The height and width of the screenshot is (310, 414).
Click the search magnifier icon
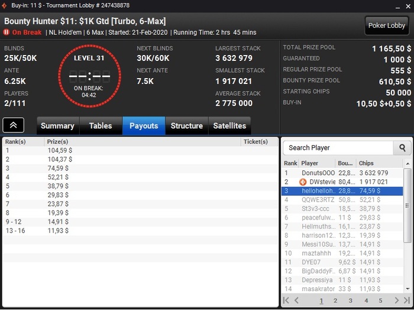coord(402,148)
